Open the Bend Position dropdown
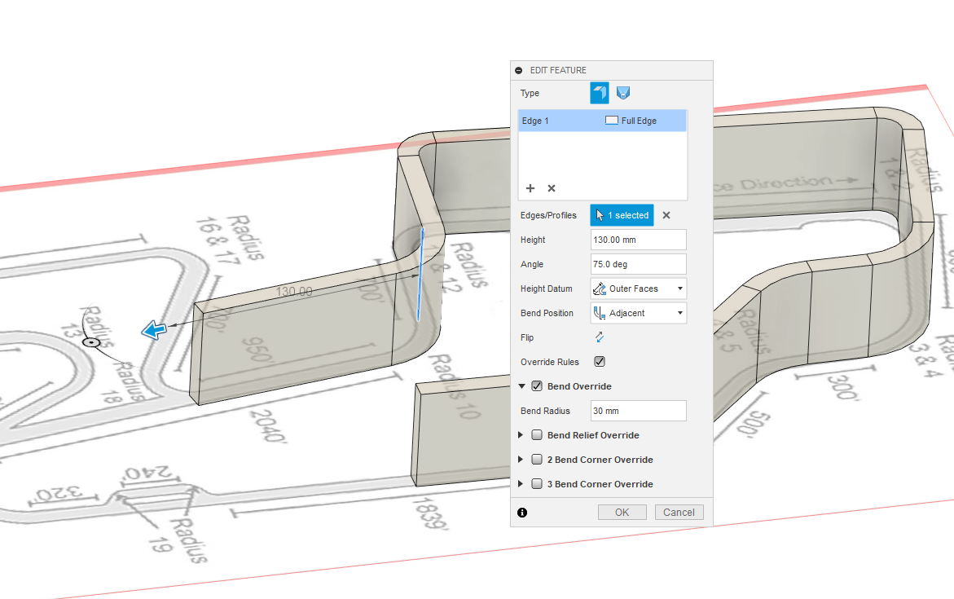The height and width of the screenshot is (599, 954). 680,312
